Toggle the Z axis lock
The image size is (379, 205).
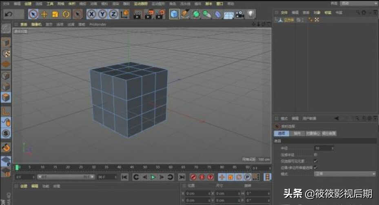pos(113,14)
